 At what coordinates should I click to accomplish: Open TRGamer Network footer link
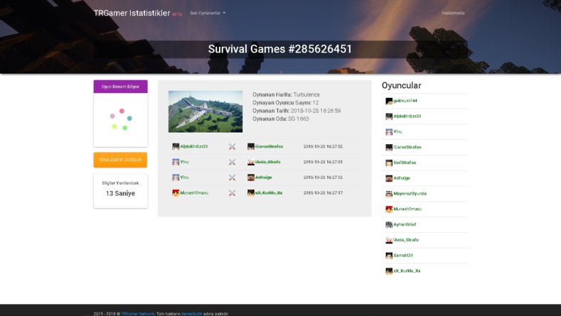point(137,314)
